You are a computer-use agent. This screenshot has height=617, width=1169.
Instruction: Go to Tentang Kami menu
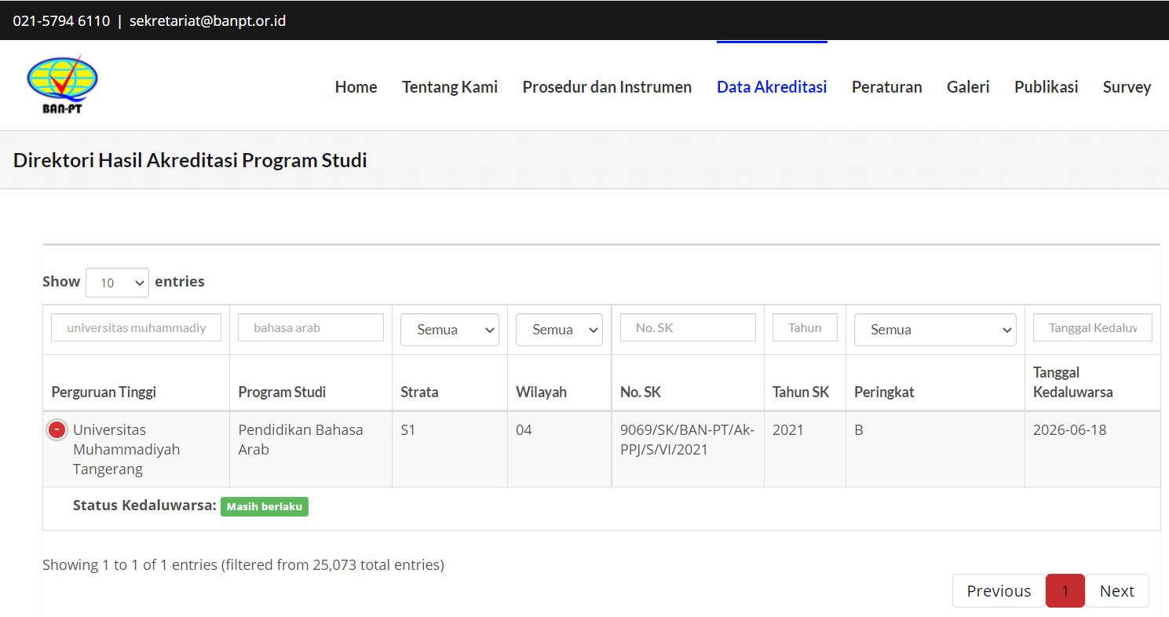point(450,87)
